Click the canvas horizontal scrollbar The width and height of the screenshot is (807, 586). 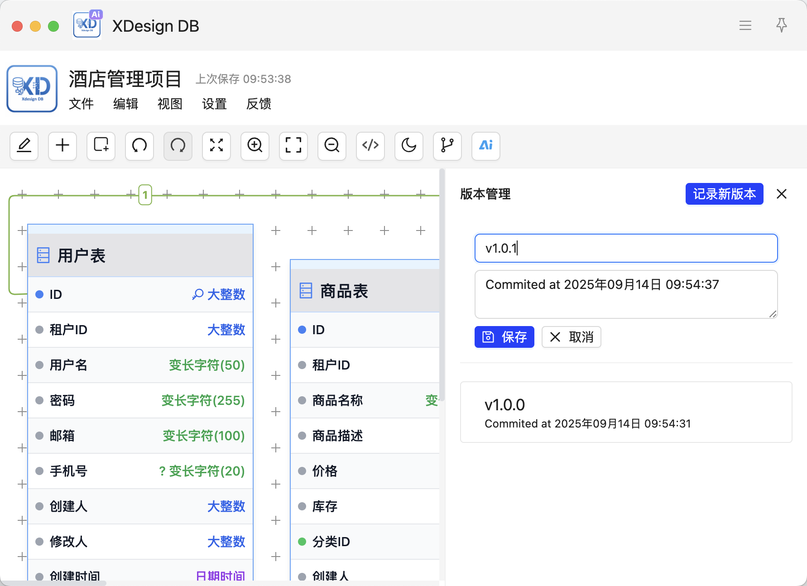tap(53, 583)
